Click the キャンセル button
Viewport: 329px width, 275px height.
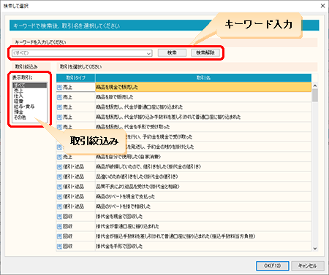click(x=308, y=266)
